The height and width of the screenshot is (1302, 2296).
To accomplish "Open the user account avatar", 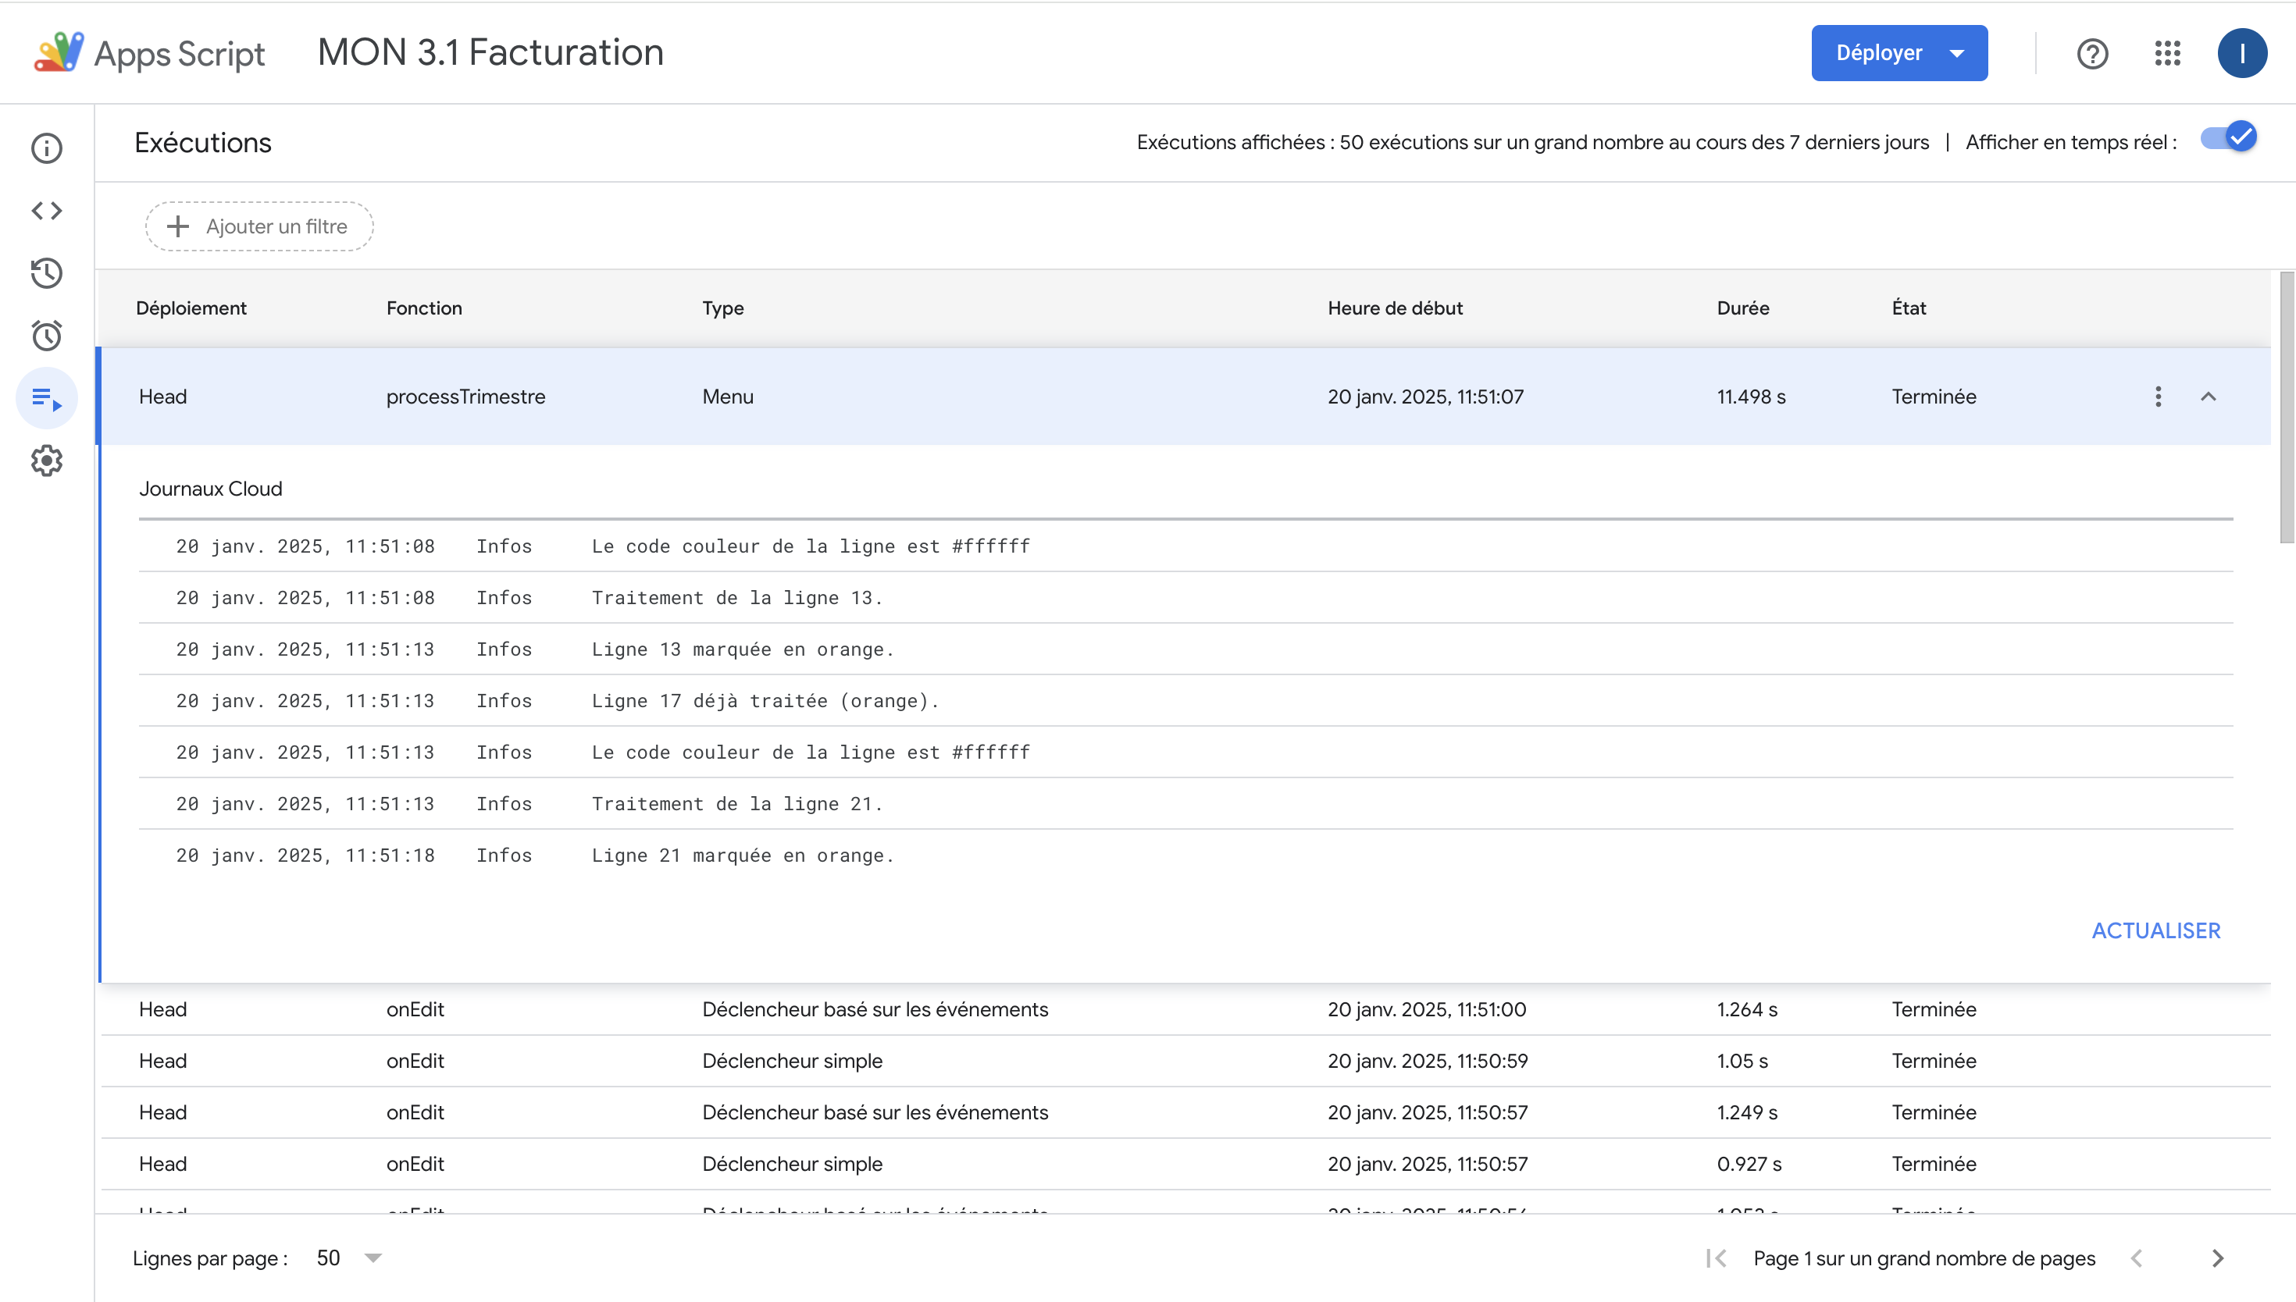I will [2241, 54].
